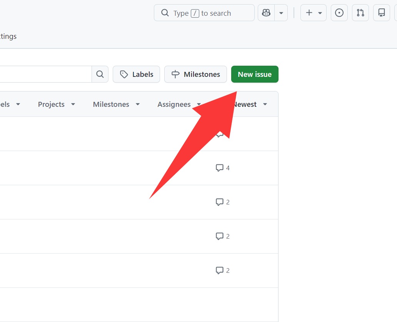Focus the 'Type / to search' box
397x322 pixels.
click(204, 13)
